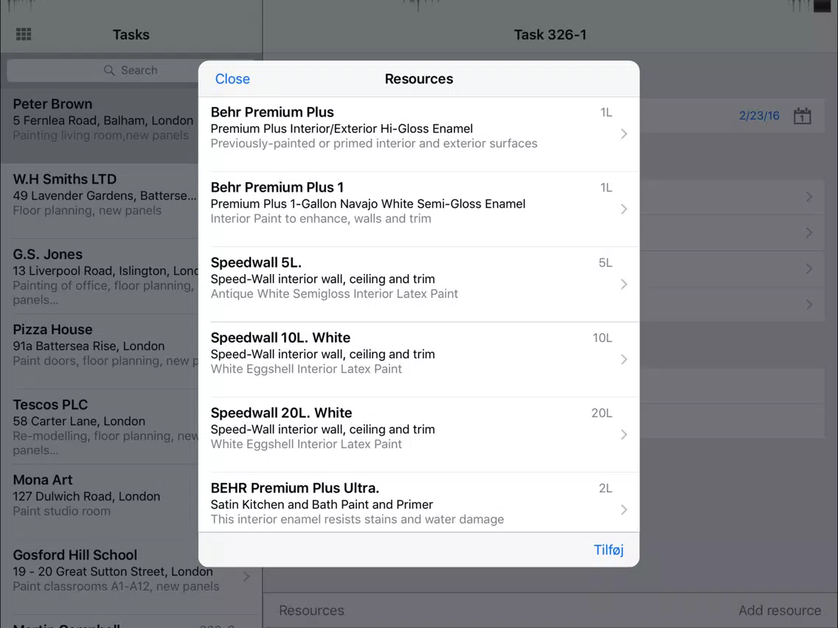Choose the Speedwall 5L. resource title
Viewport: 838px width, 628px height.
tap(256, 262)
